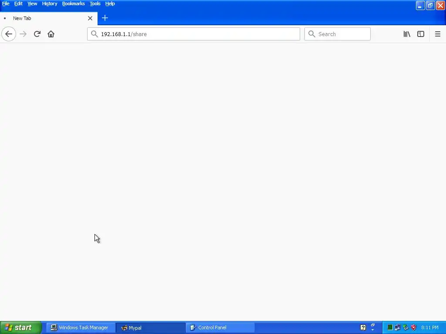Open the Help menu
This screenshot has width=446, height=334.
[110, 3]
